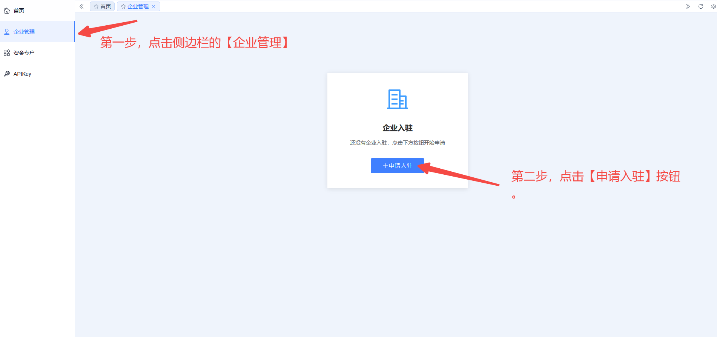This screenshot has height=337, width=717.
Task: Click the home icon in the sidebar
Action: click(7, 11)
